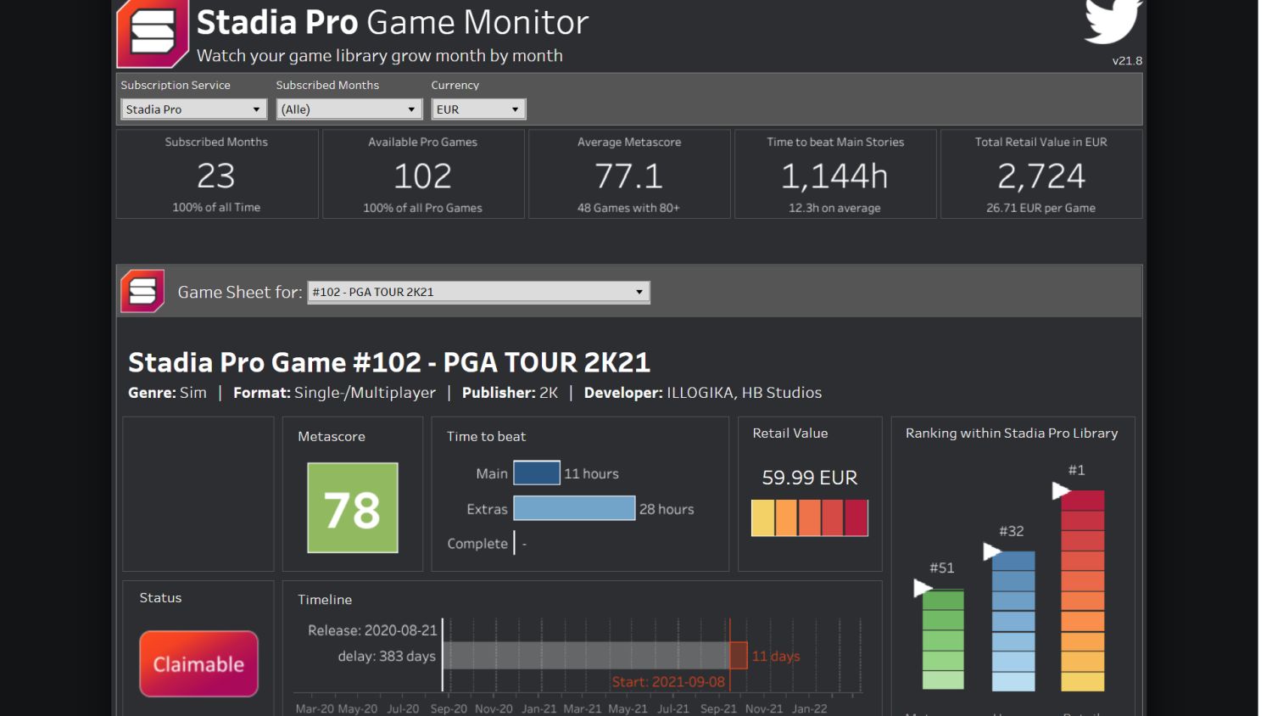Click the white arrow marker at rank #32
Screen dimensions: 1272x716
991,551
